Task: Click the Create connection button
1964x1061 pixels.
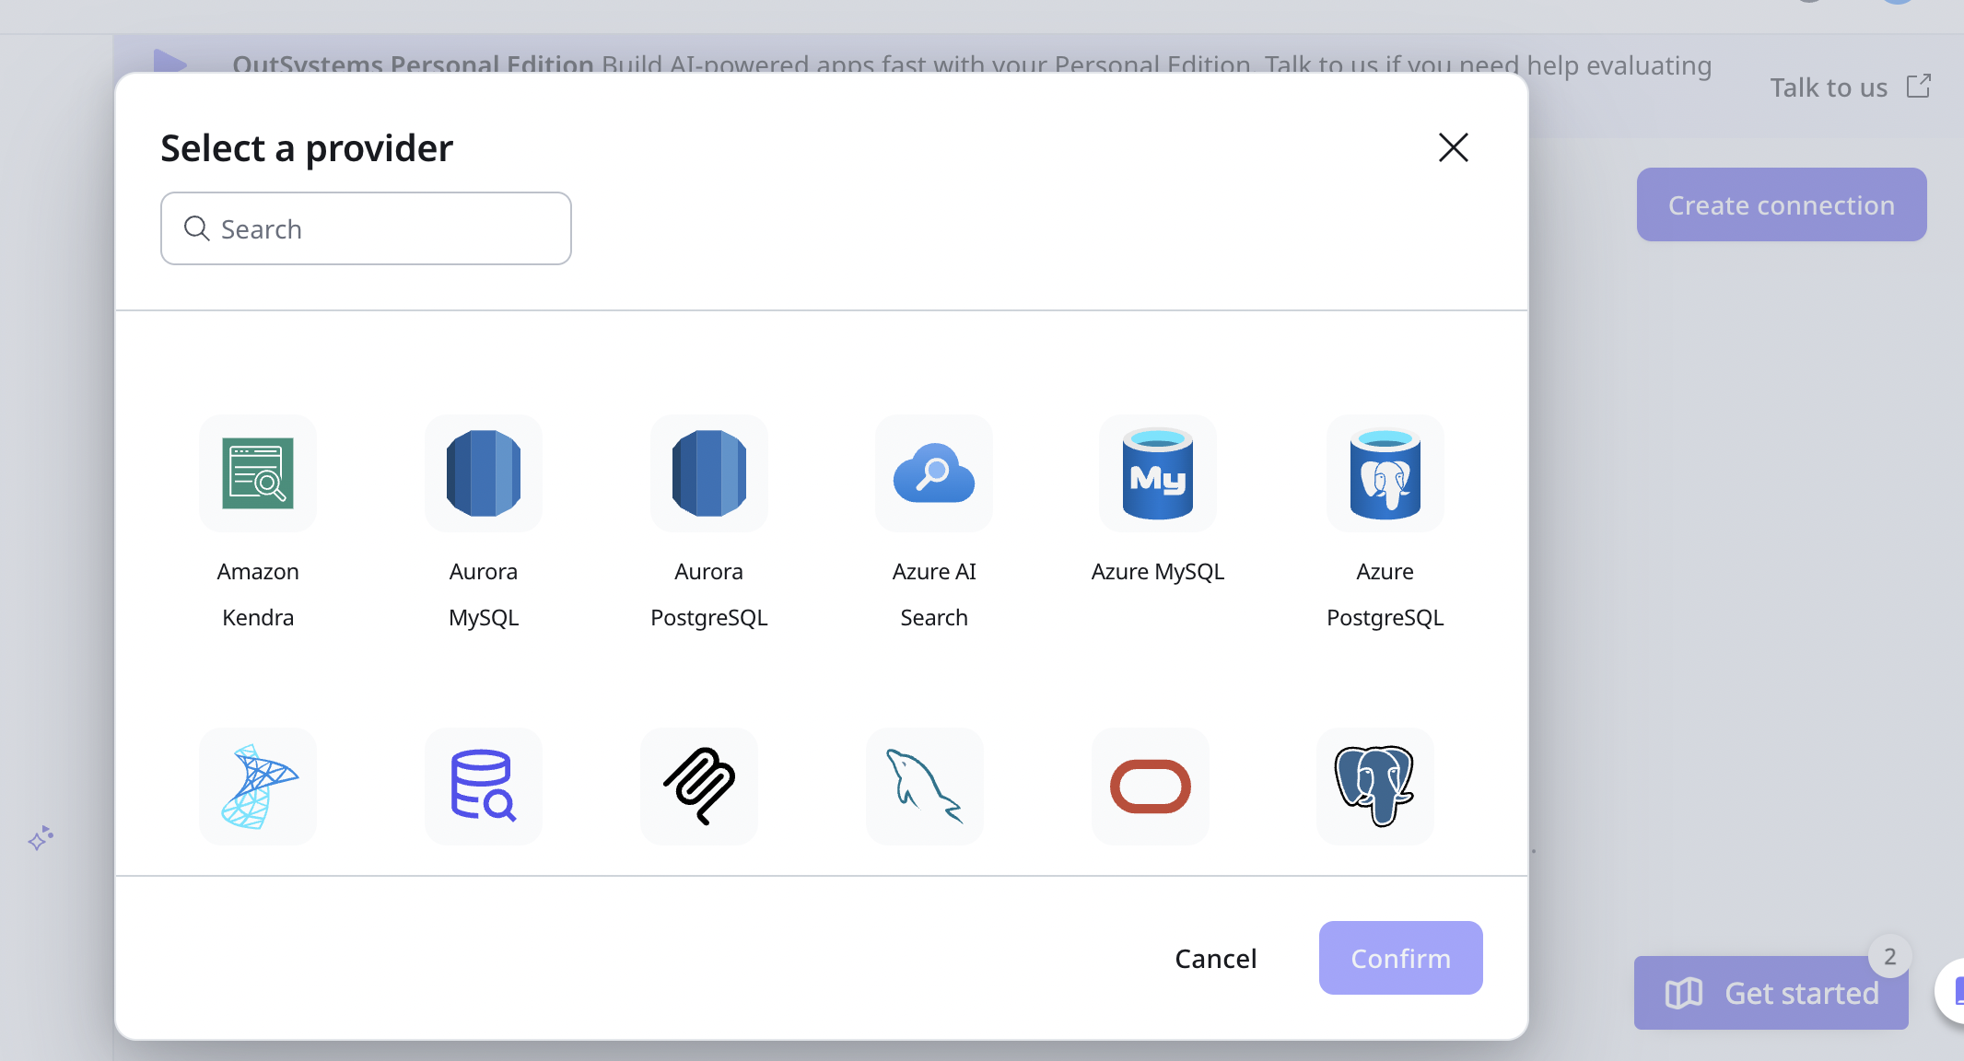Action: tap(1781, 204)
